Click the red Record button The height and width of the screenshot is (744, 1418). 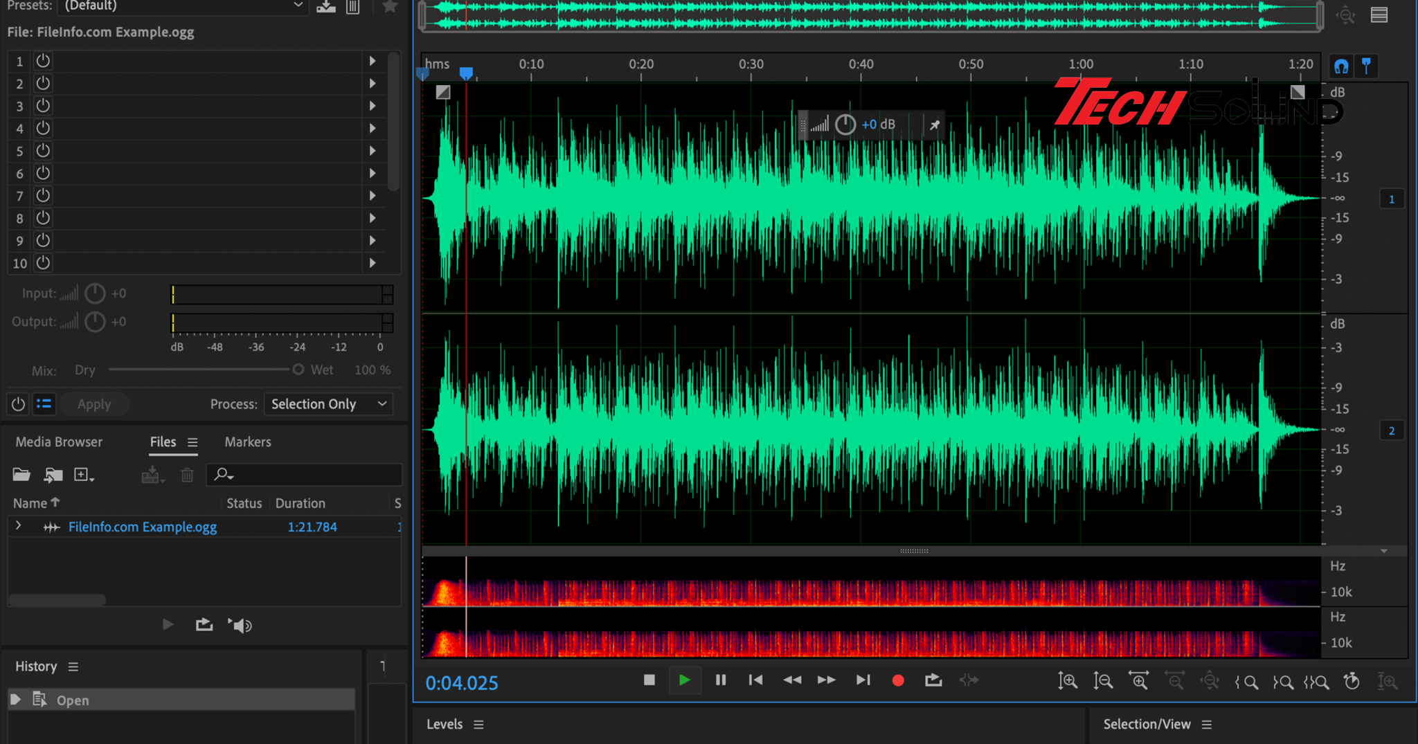pos(898,680)
